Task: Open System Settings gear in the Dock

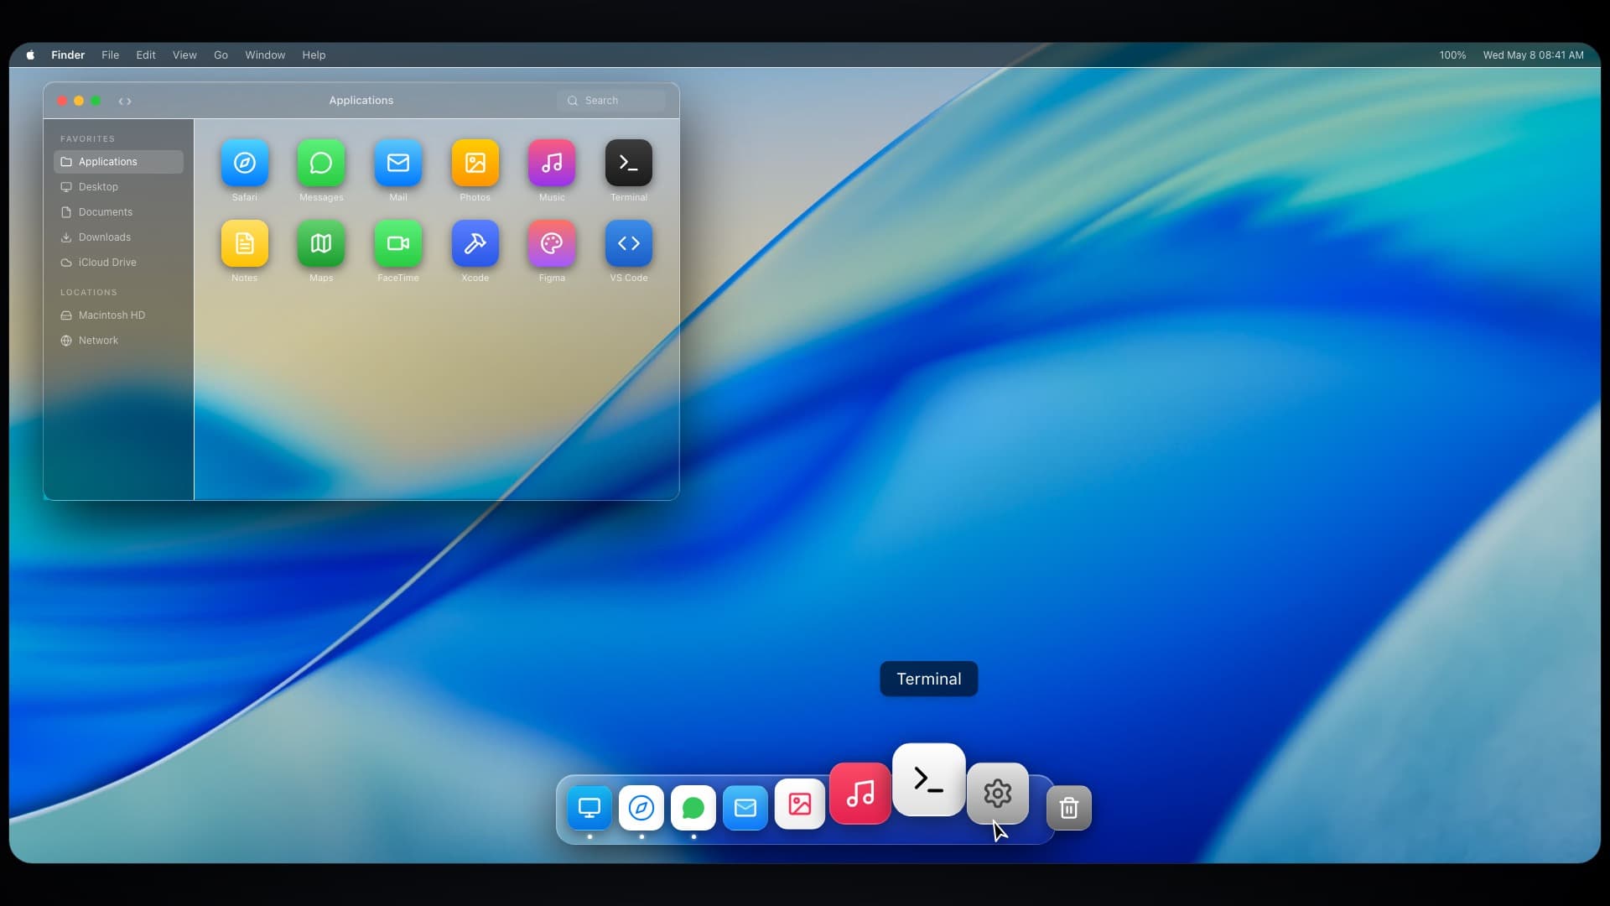Action: pos(998,794)
